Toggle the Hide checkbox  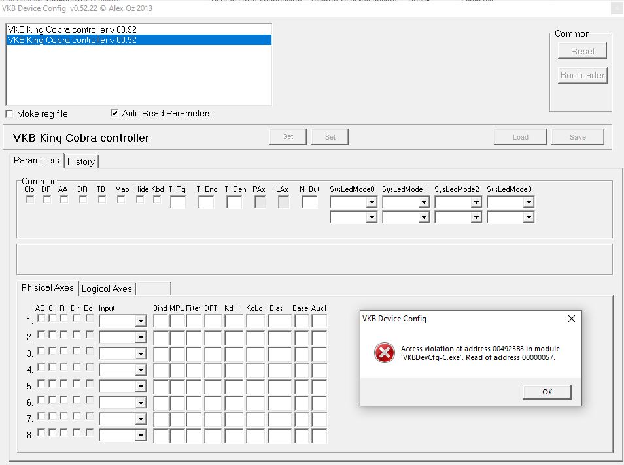tap(140, 199)
